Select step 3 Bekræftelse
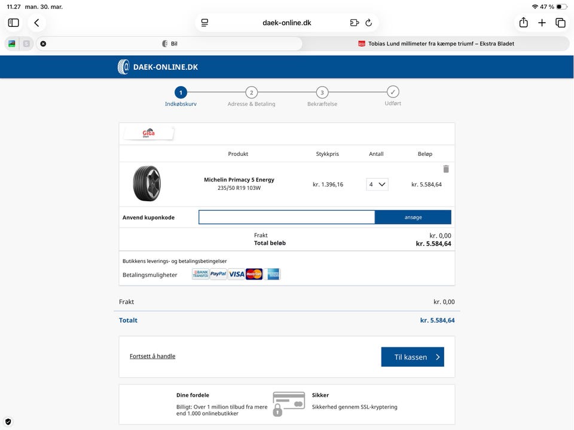 click(322, 96)
